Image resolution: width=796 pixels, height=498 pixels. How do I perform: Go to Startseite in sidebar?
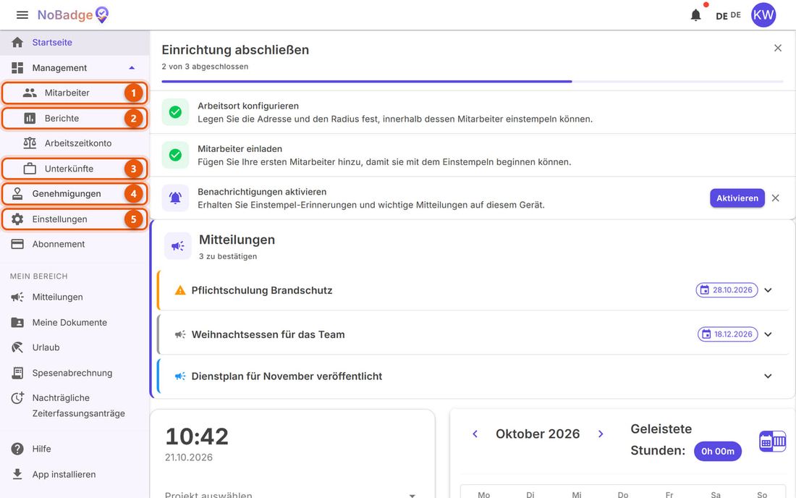click(75, 43)
